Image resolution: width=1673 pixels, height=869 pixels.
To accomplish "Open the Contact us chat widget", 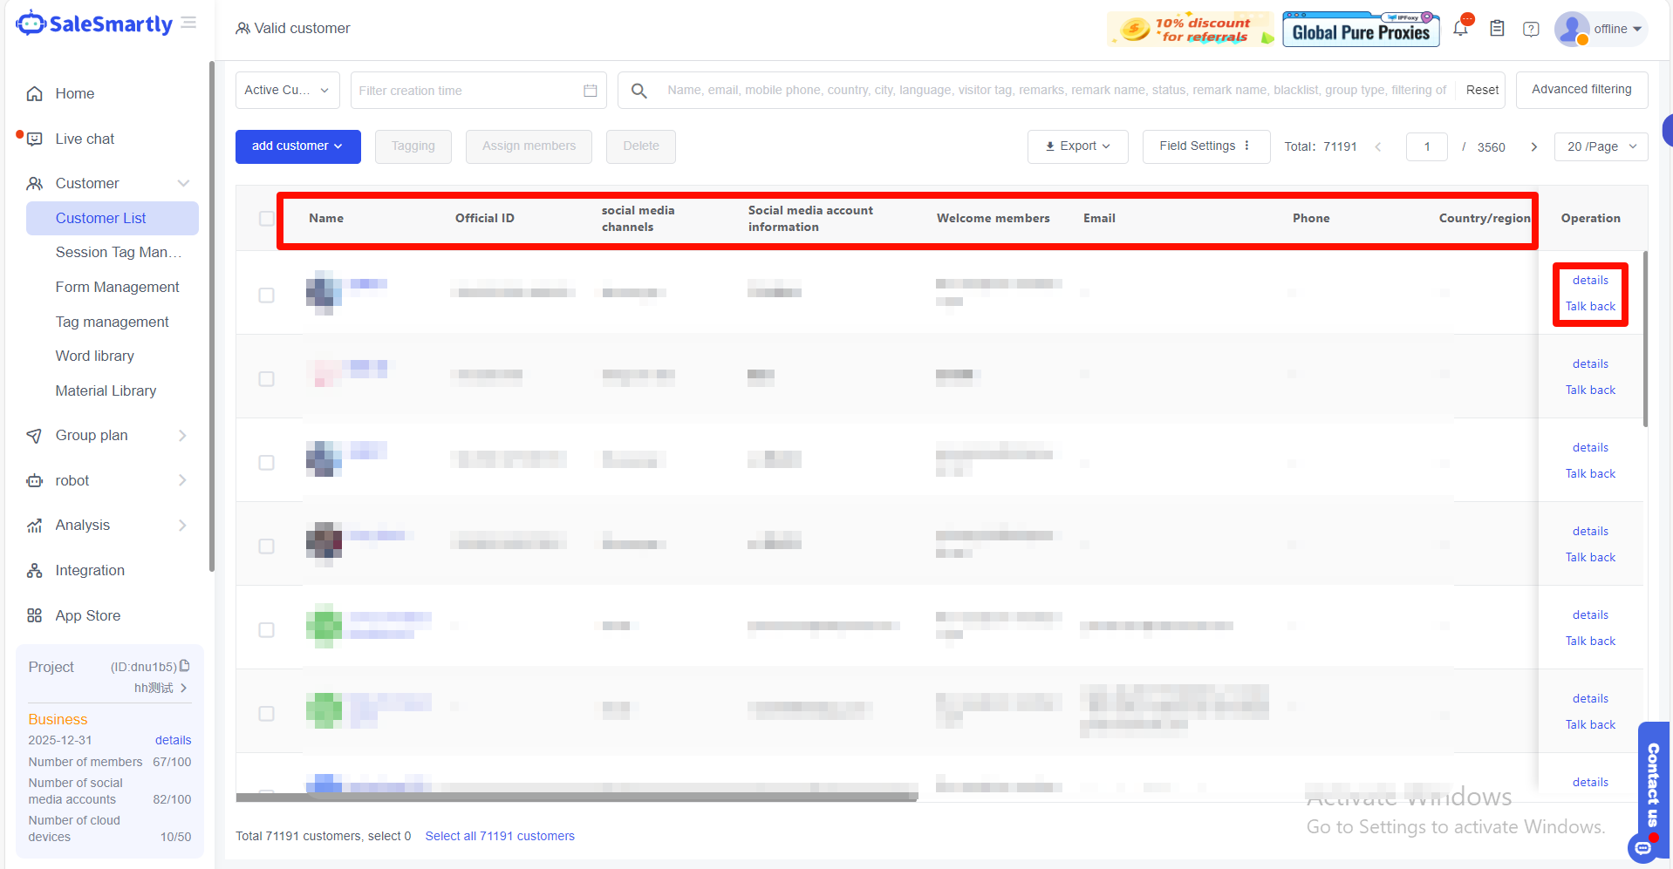I will click(x=1652, y=784).
